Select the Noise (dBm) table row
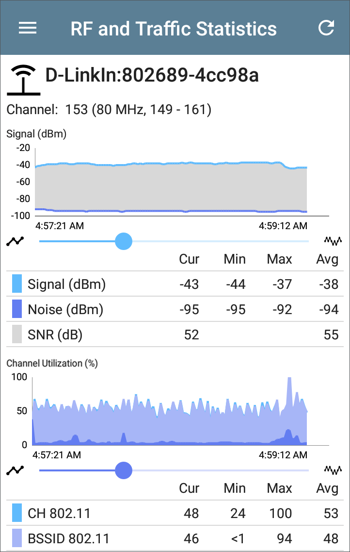The width and height of the screenshot is (350, 552). (x=175, y=309)
